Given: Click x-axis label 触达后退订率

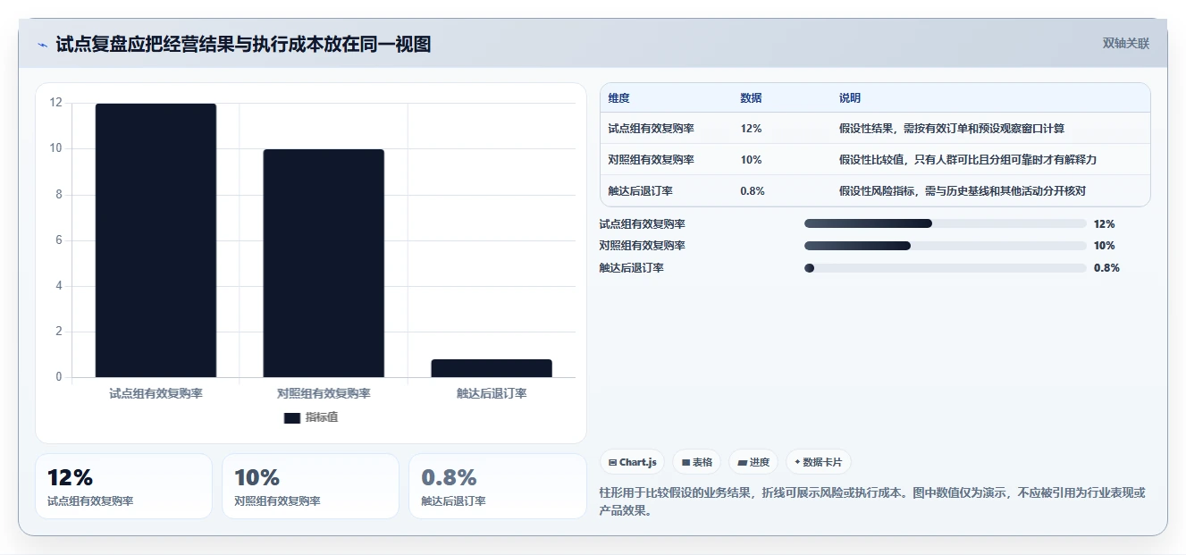Looking at the screenshot, I should pyautogui.click(x=492, y=393).
